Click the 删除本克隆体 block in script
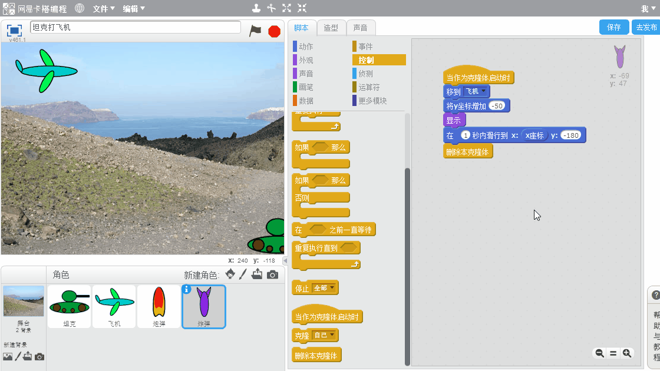This screenshot has width=660, height=371. pos(468,151)
